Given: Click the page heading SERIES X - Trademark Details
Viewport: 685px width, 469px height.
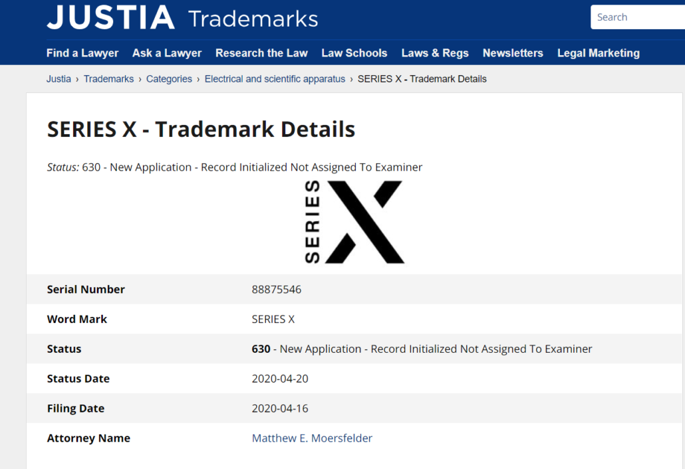Looking at the screenshot, I should [x=201, y=129].
